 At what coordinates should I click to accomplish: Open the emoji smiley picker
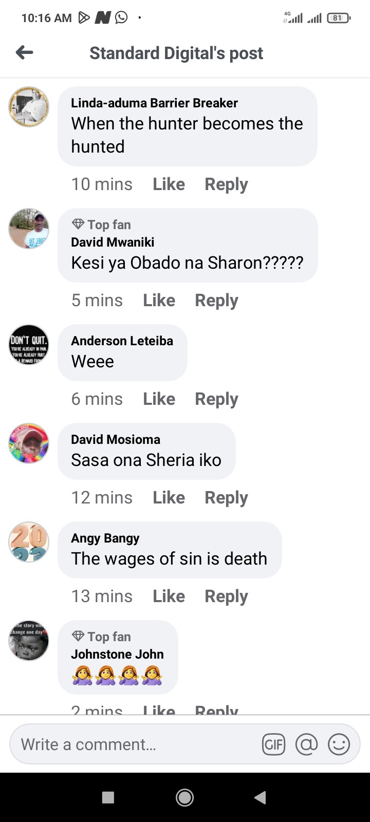(x=339, y=744)
